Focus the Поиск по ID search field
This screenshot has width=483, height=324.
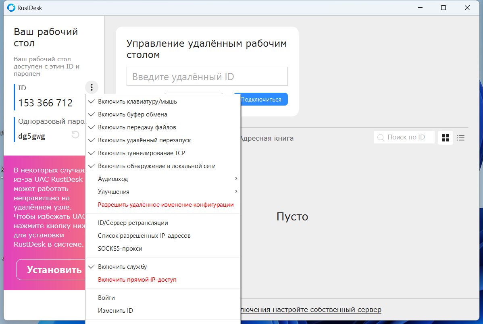pyautogui.click(x=404, y=137)
